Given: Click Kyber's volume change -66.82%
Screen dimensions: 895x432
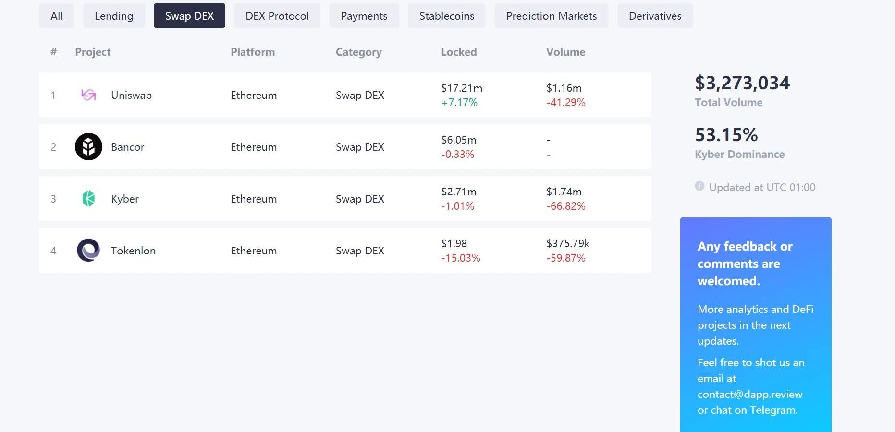Looking at the screenshot, I should pos(566,206).
